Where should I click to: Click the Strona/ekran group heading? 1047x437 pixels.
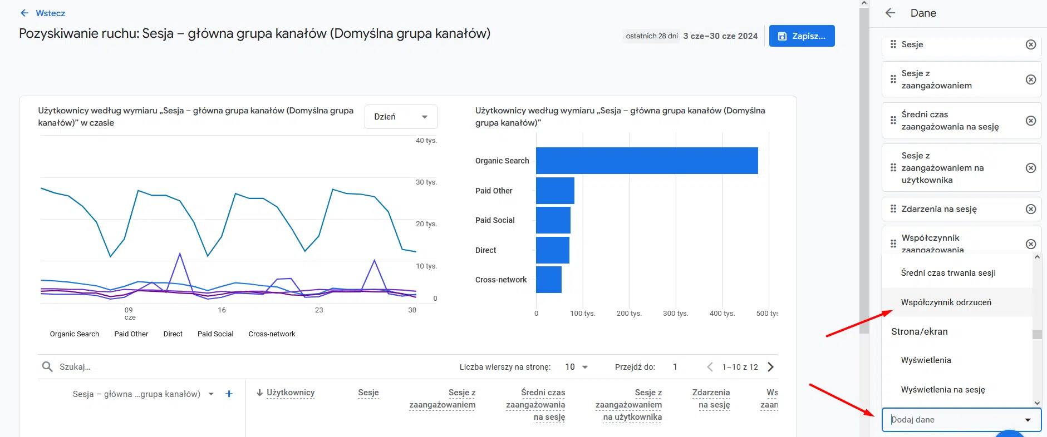pos(919,331)
